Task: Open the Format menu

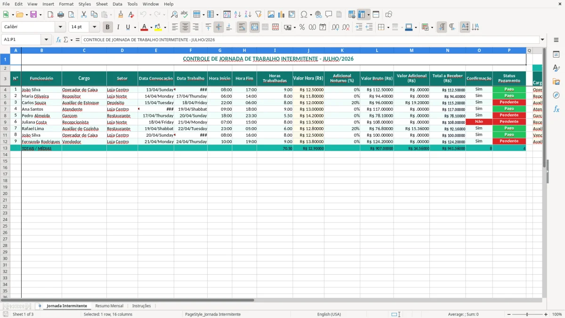Action: [x=66, y=4]
